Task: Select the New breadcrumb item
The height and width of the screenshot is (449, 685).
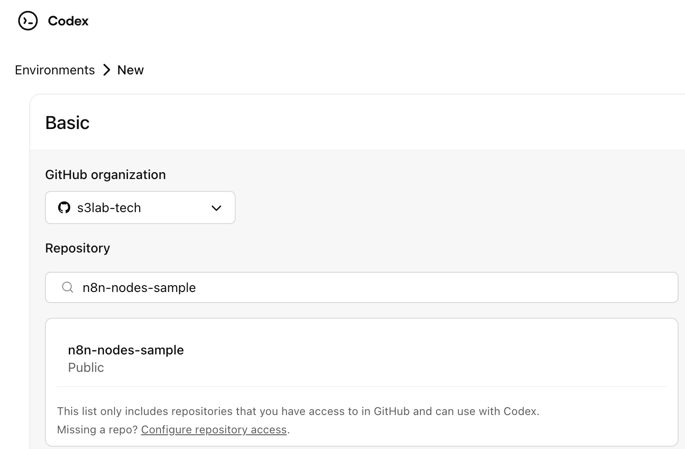Action: pos(130,70)
